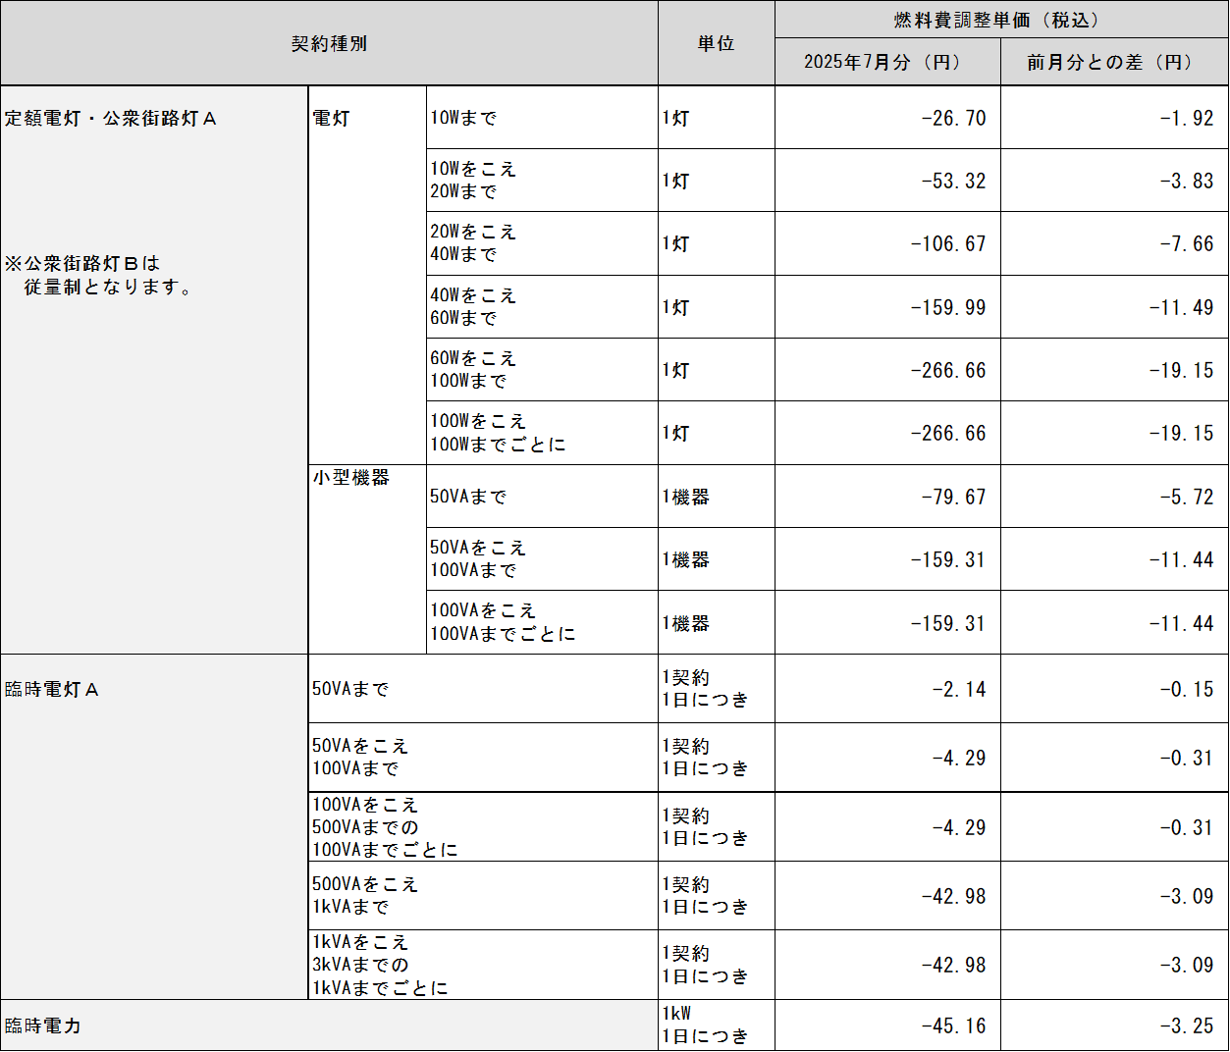This screenshot has height=1052, width=1230.
Task: Click -0.31 in the 500VAまでの row
Action: [1186, 827]
